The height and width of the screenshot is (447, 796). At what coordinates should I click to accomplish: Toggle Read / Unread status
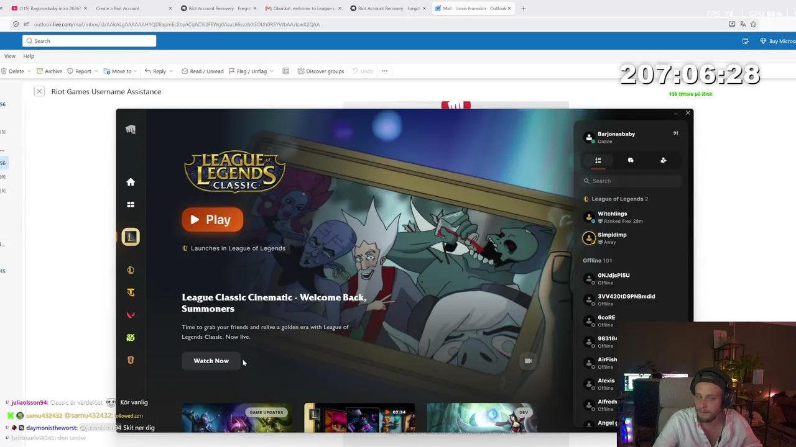(x=203, y=71)
